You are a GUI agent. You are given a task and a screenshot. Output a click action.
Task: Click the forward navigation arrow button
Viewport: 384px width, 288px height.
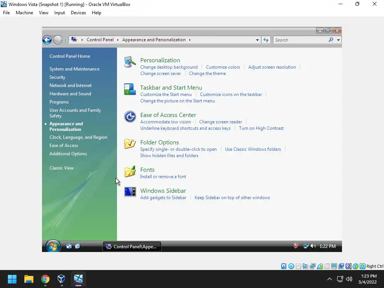[x=58, y=40]
